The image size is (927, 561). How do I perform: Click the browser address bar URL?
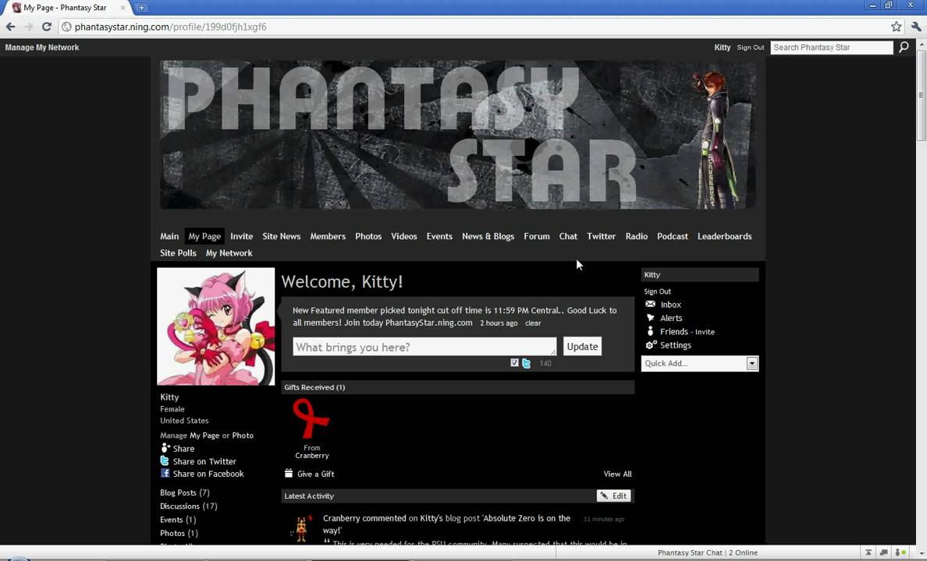tap(170, 26)
